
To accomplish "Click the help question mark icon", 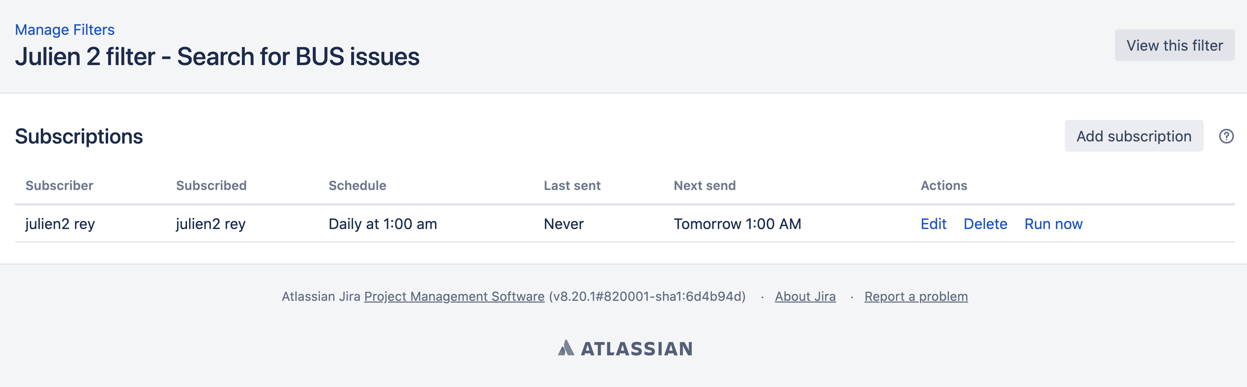I will (x=1226, y=137).
